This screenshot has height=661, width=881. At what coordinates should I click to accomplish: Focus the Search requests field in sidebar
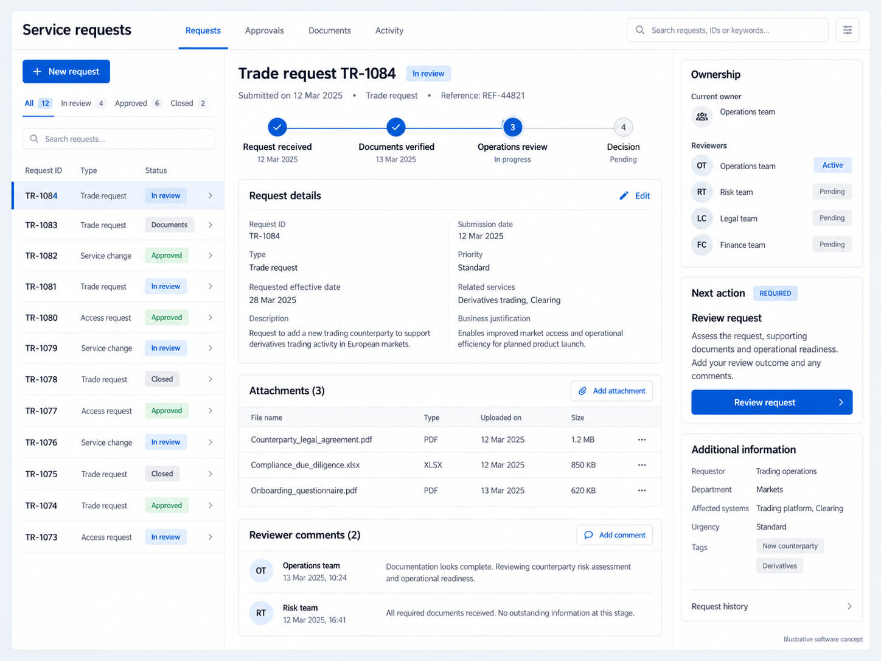pos(119,139)
